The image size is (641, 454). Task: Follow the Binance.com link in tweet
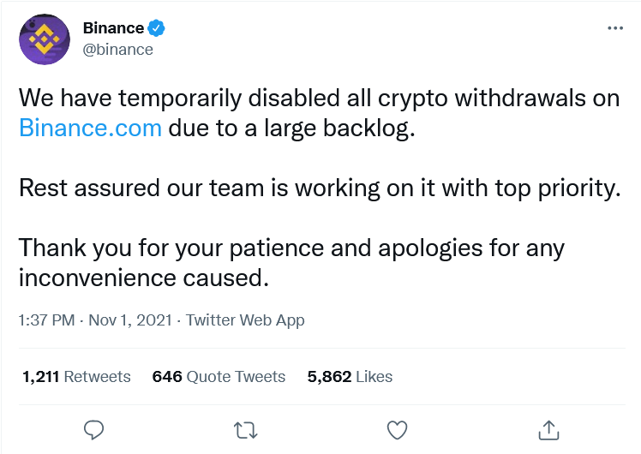coord(90,128)
